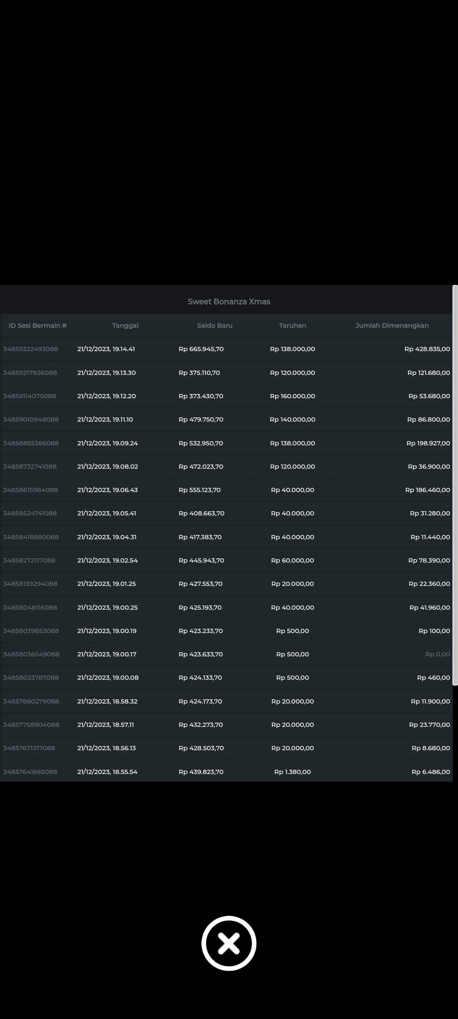Select the Rp 0,00 winnings entry
Viewport: 458px width, 1019px height.
[437, 654]
